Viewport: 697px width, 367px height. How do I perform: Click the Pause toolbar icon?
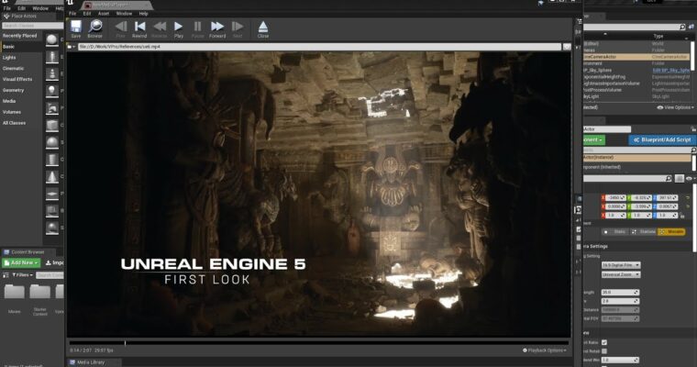pyautogui.click(x=197, y=29)
